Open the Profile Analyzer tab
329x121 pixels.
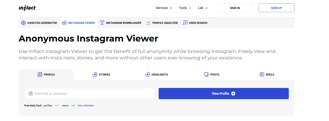click(x=162, y=23)
